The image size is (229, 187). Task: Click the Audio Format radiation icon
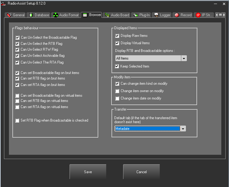[55, 15]
